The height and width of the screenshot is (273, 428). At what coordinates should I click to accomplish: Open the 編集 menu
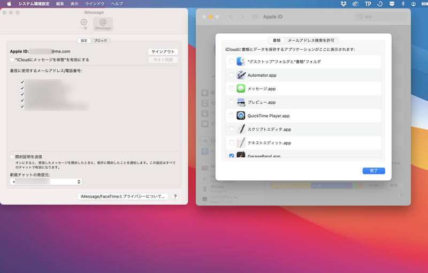[x=60, y=4]
